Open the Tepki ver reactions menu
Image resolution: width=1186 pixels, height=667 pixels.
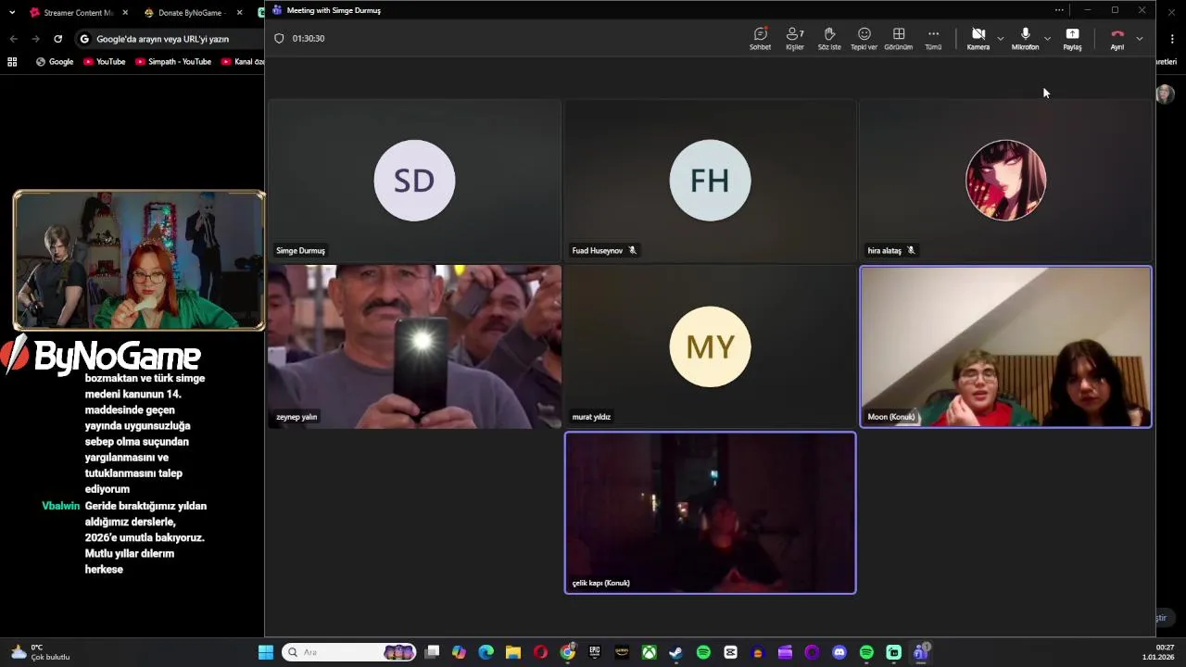click(864, 39)
